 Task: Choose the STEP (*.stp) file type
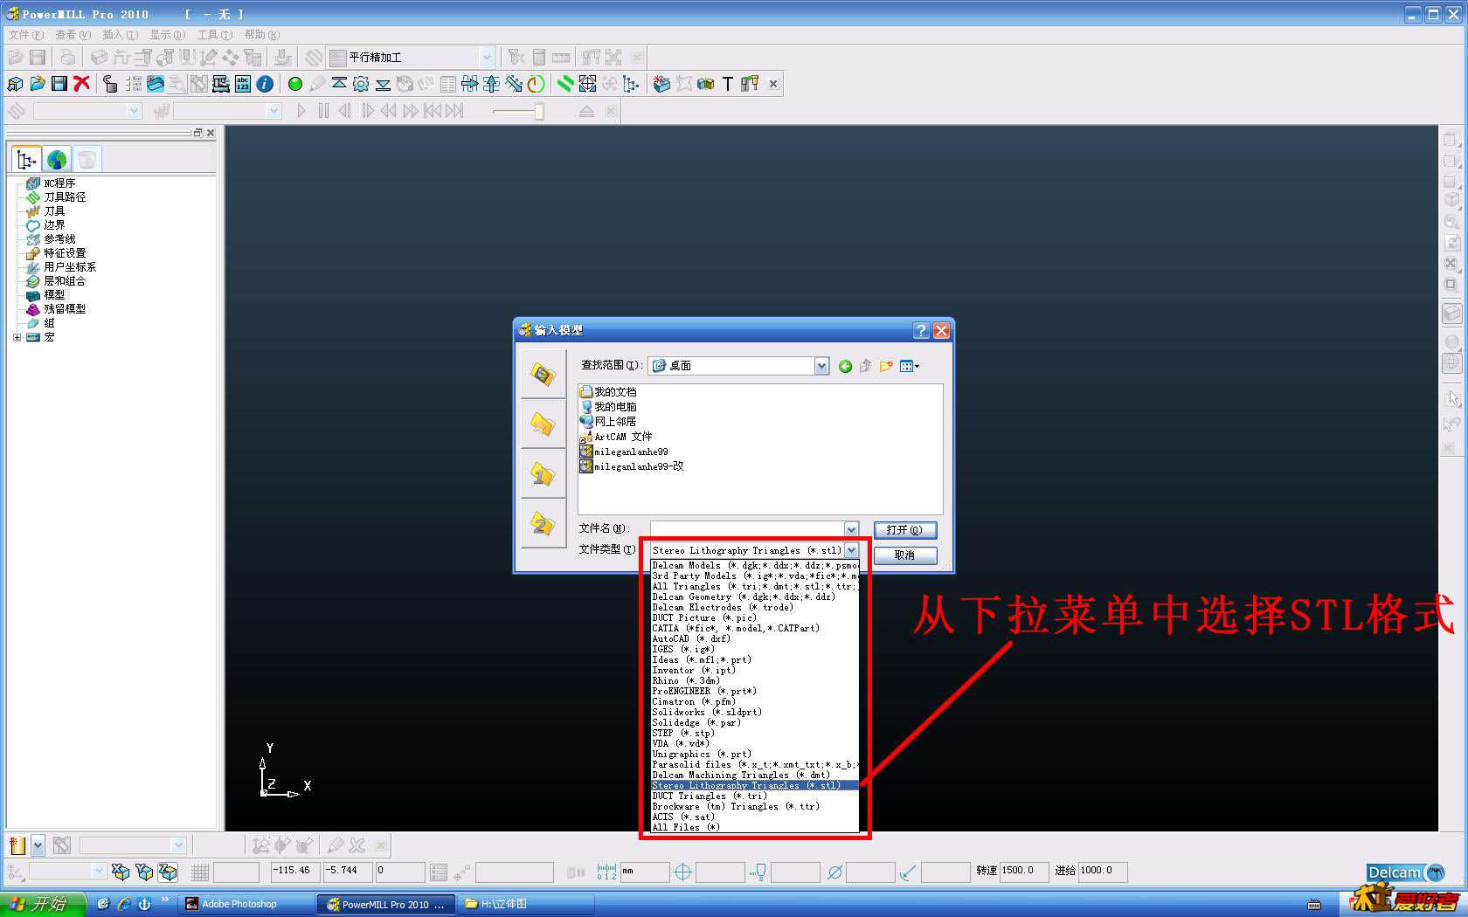pyautogui.click(x=756, y=733)
